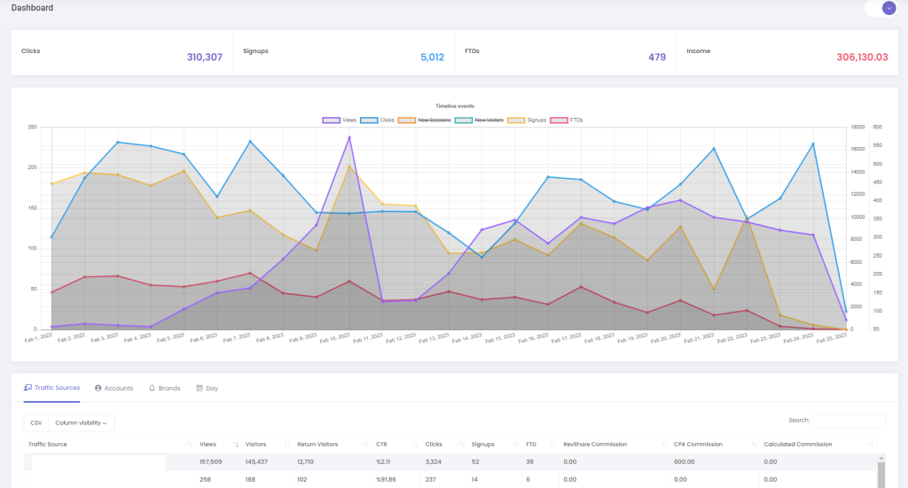Screen dimensions: 908x488
Task: Click the Clicks data point on Feb 3
Action: 118,143
